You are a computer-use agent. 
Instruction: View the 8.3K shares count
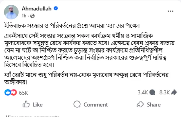click(x=164, y=92)
